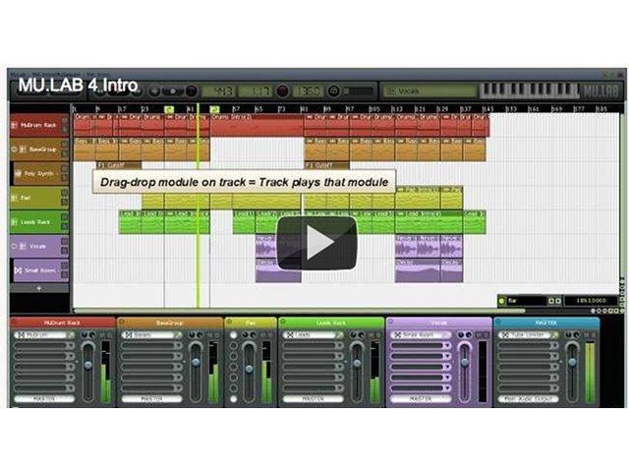Select the MASTER mixer strip header
Screen dimensions: 629x472
tap(546, 323)
